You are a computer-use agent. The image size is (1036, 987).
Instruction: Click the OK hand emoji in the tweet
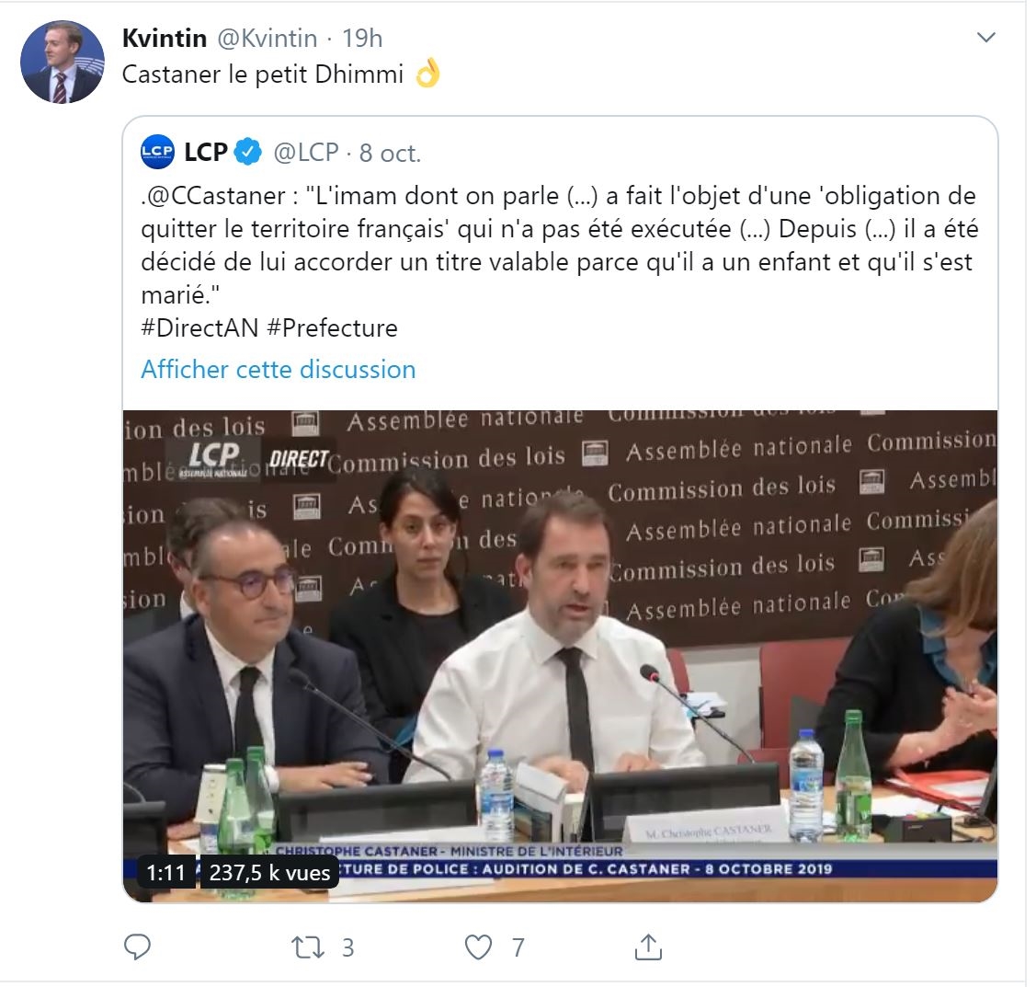click(427, 74)
